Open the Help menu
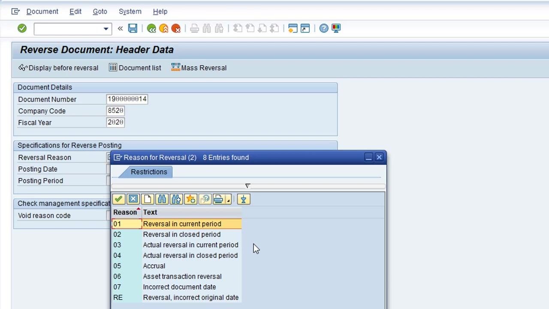Viewport: 549px width, 309px height. point(160,12)
